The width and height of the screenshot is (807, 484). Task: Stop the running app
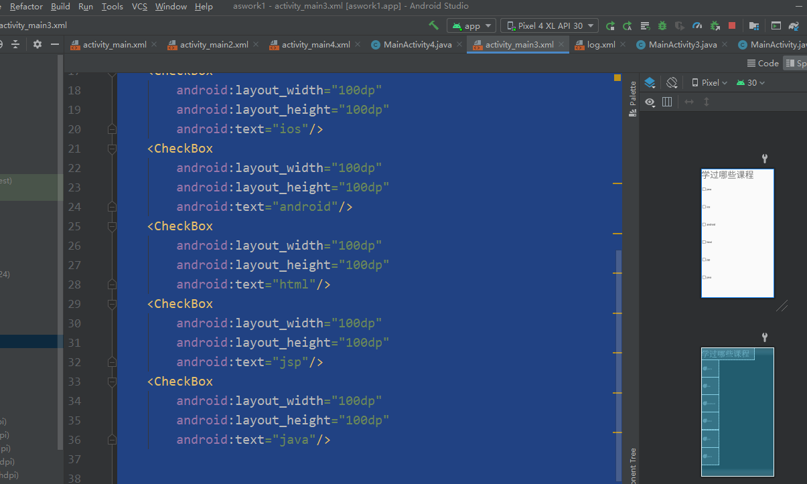point(732,25)
